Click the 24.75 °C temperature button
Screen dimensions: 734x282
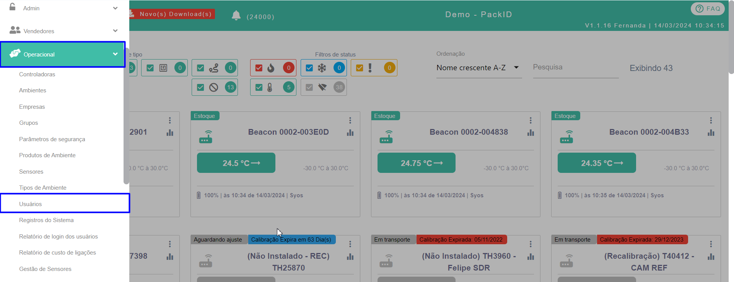[x=416, y=163]
